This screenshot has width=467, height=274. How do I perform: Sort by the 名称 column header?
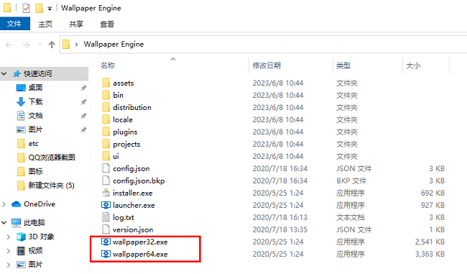point(108,65)
